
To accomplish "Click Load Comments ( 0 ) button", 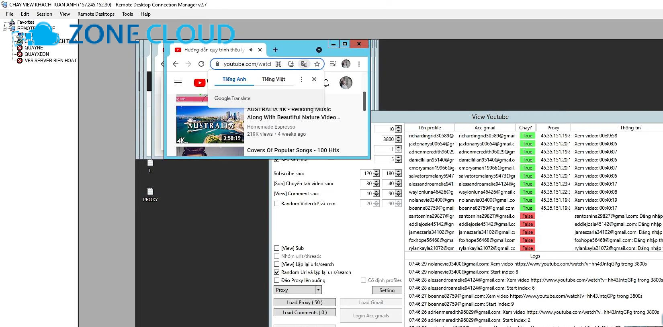I will point(305,312).
